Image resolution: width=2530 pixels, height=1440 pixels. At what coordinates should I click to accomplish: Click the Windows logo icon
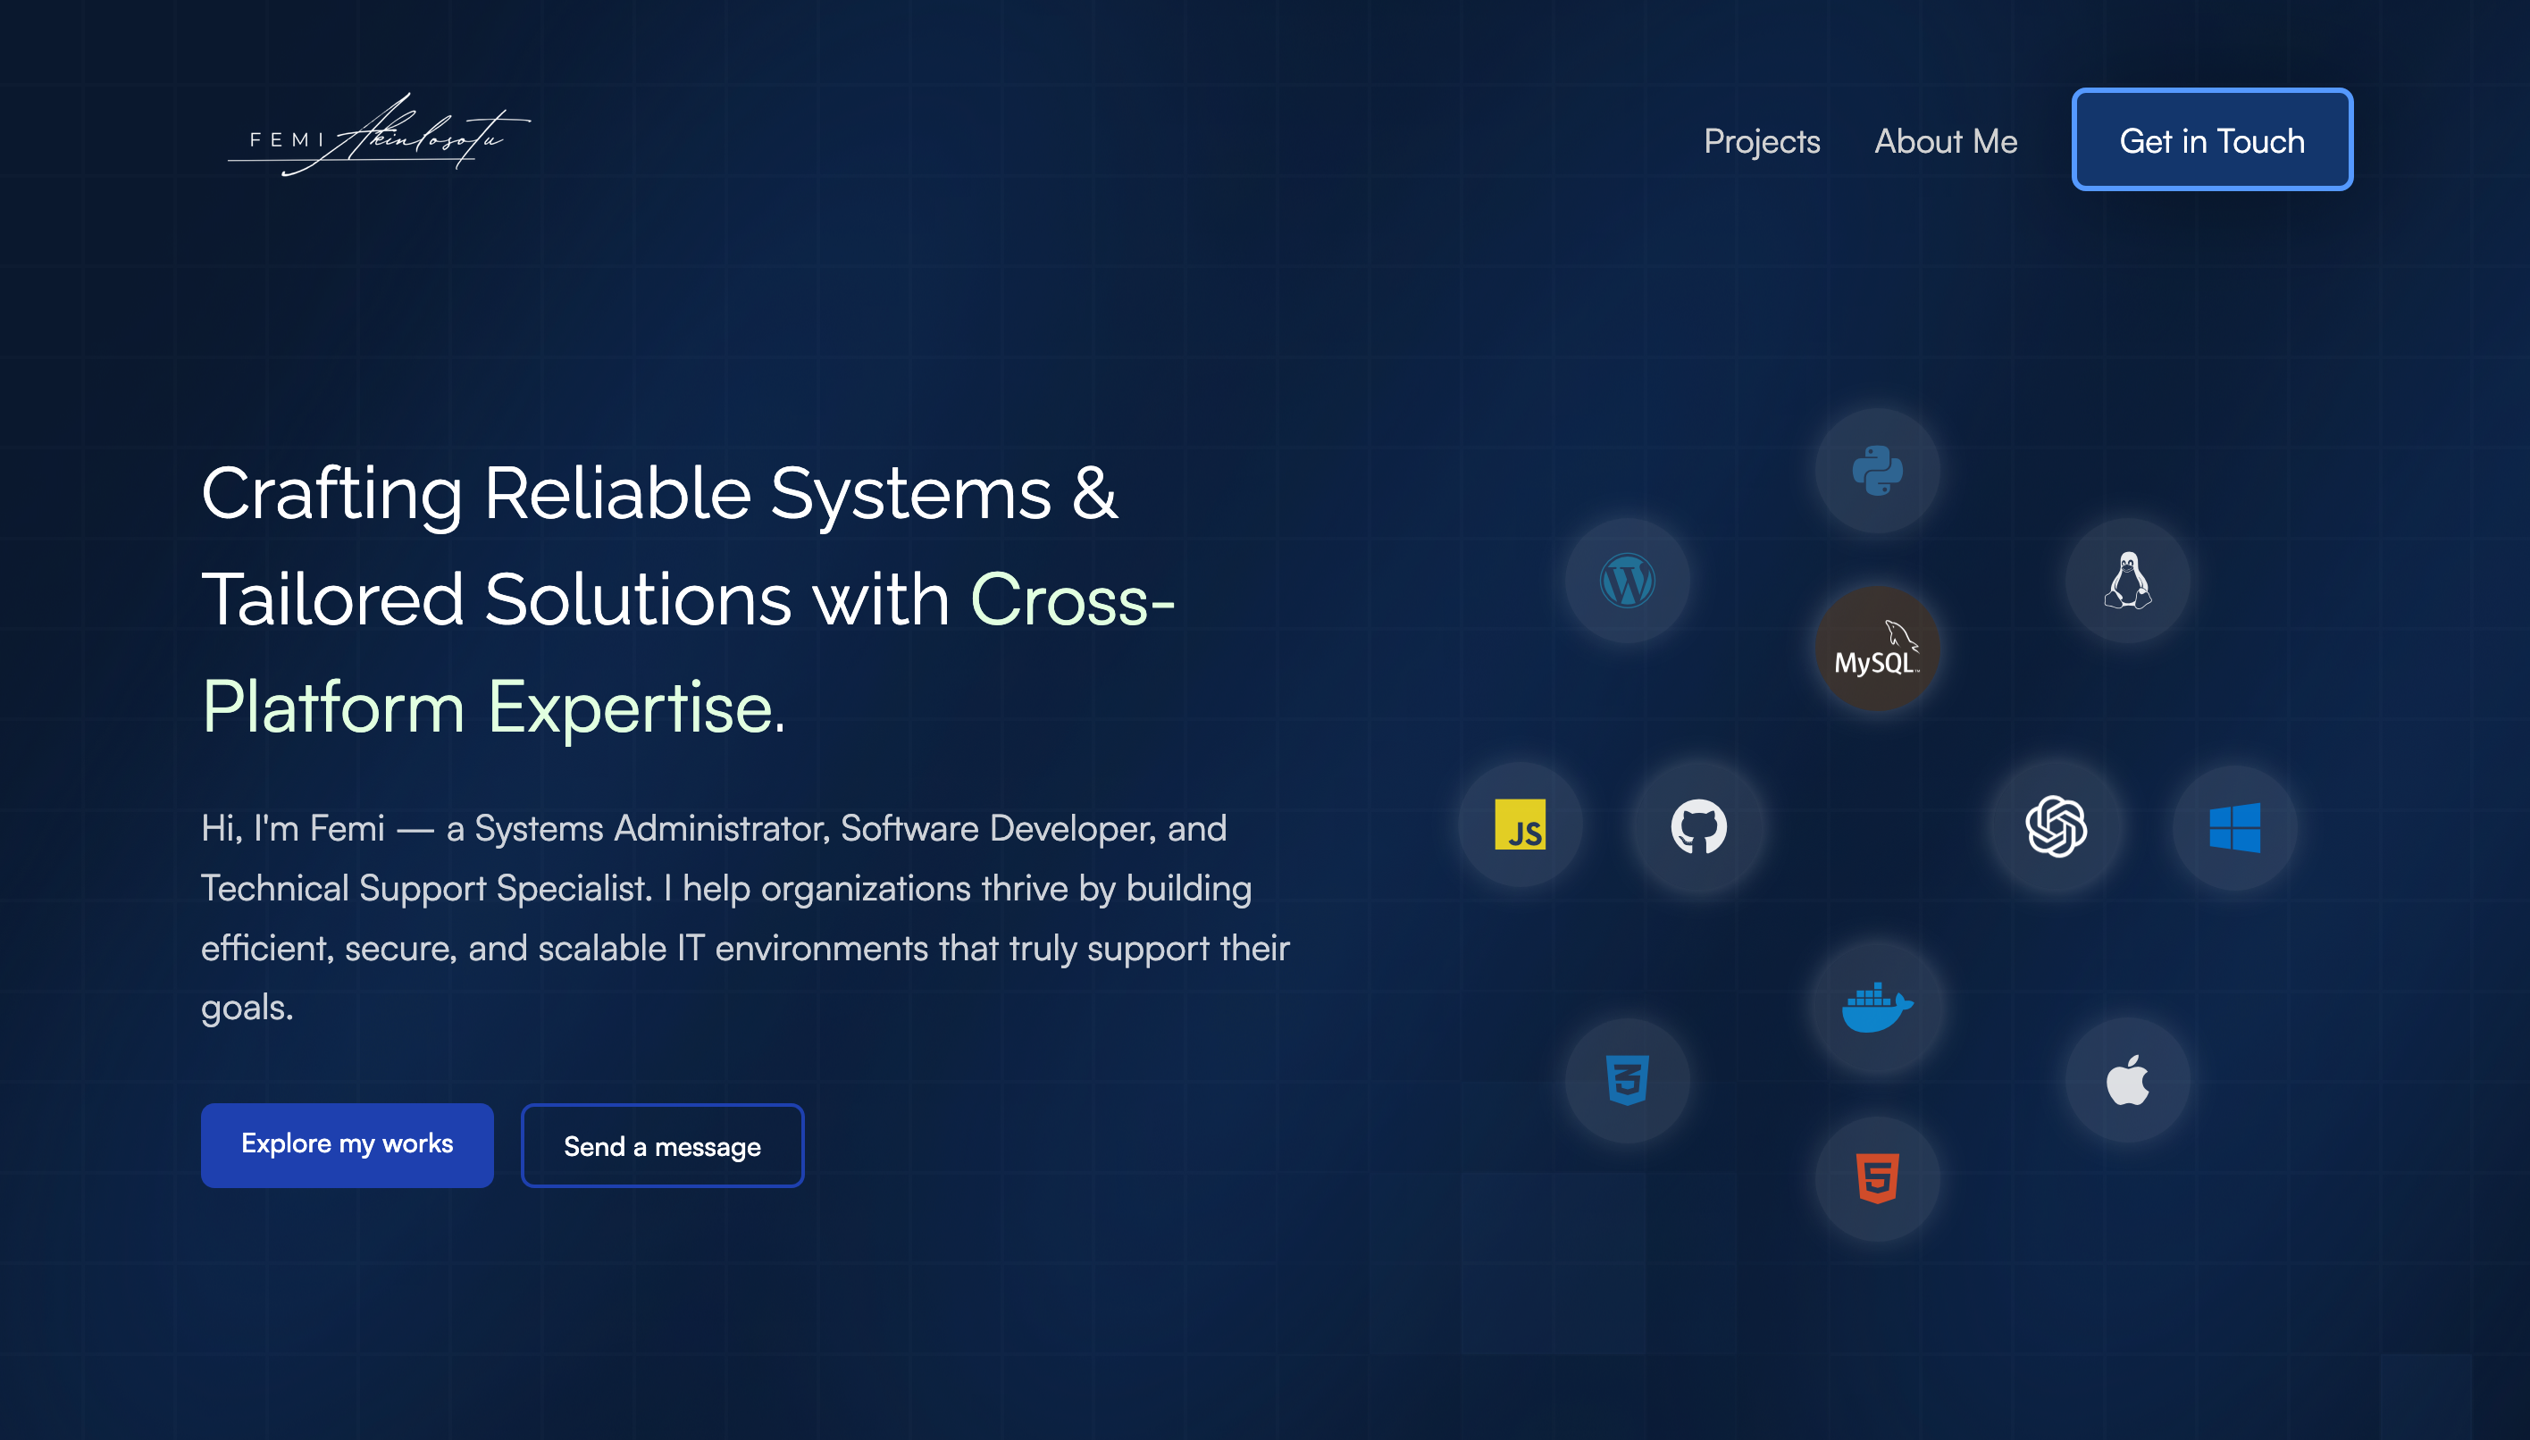(x=2234, y=828)
